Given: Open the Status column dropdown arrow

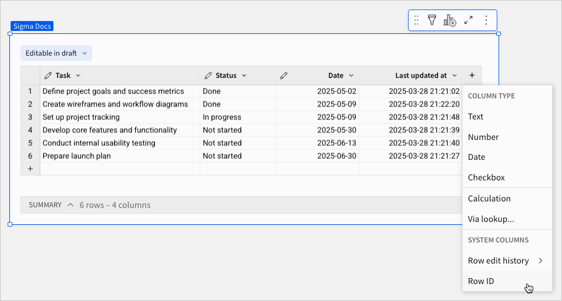Looking at the screenshot, I should 244,76.
